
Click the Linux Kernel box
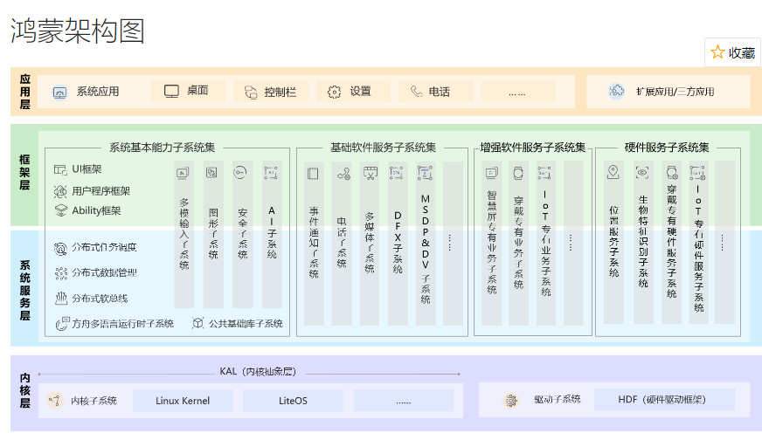pos(183,401)
